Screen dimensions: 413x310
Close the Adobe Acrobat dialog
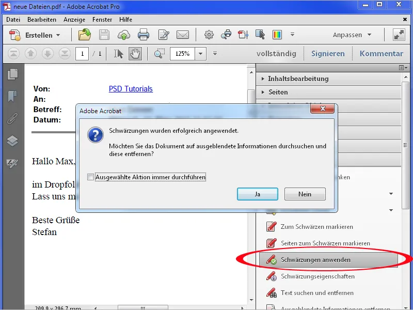[322, 109]
